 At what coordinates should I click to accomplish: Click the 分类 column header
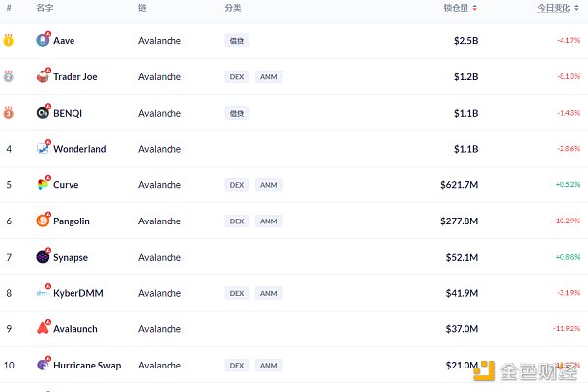(x=233, y=8)
